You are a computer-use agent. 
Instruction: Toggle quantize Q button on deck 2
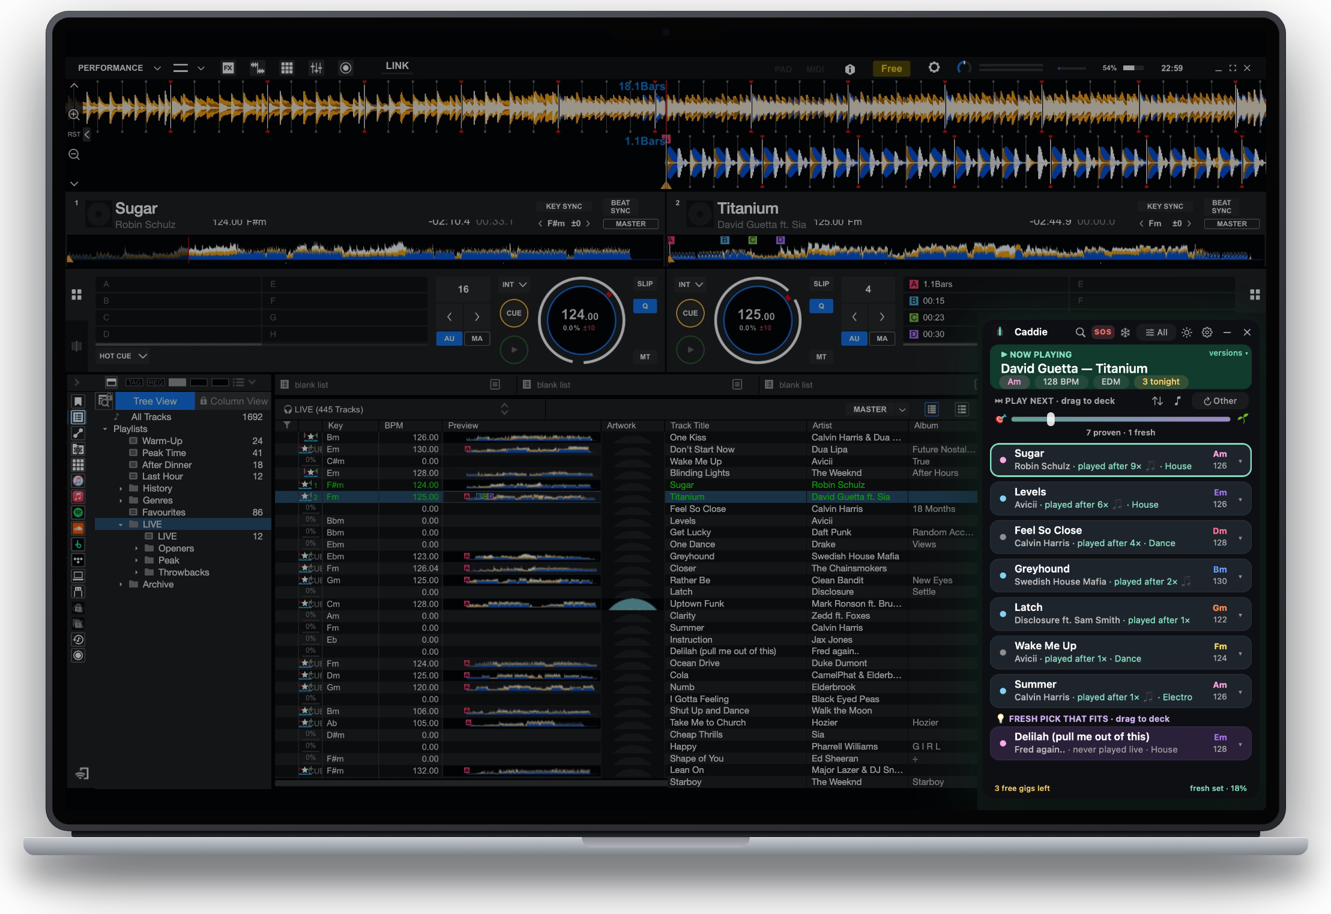[x=821, y=306]
